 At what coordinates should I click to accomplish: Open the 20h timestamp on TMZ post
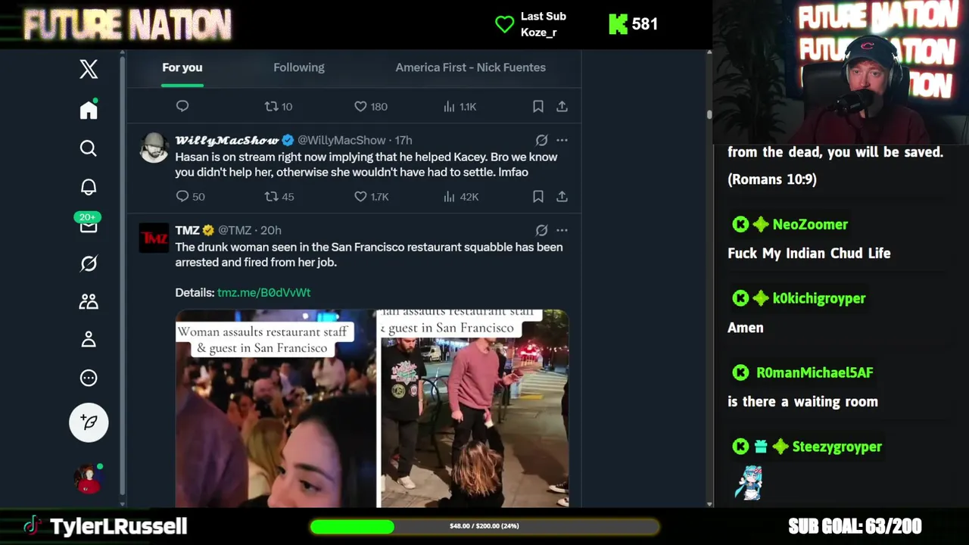tap(270, 230)
